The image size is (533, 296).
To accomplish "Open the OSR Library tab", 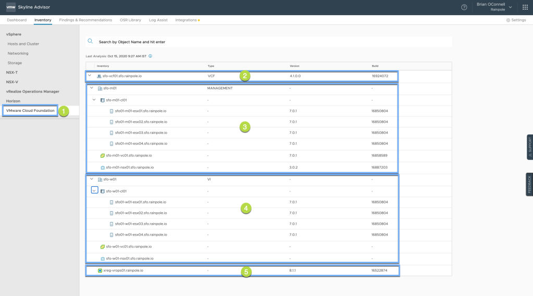I will tap(130, 20).
